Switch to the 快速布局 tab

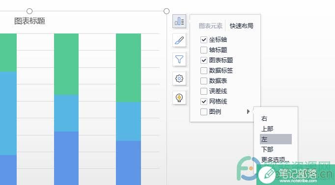pos(241,26)
